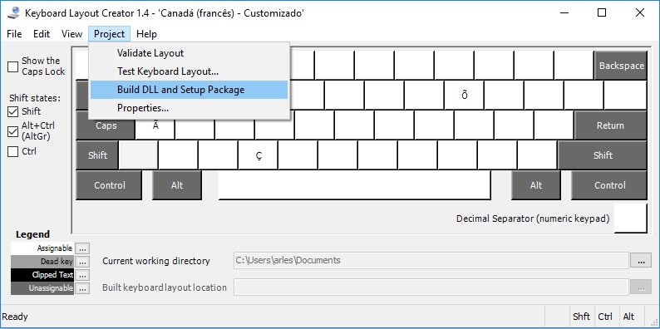The height and width of the screenshot is (329, 660).
Task: Click the Clipped Text legend ellipsis button
Action: pyautogui.click(x=82, y=275)
